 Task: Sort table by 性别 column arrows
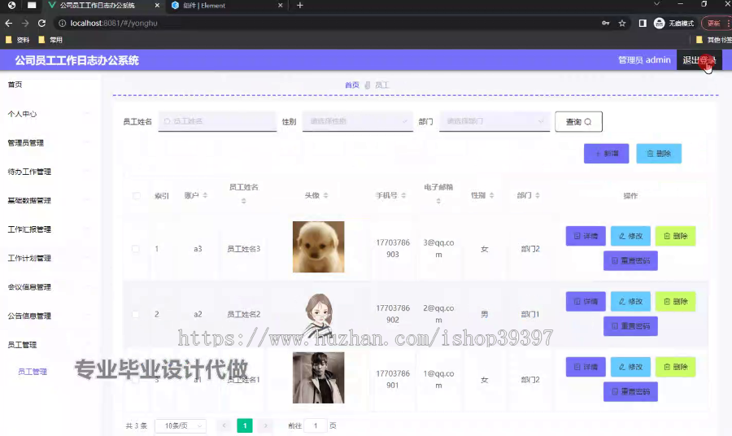[491, 195]
